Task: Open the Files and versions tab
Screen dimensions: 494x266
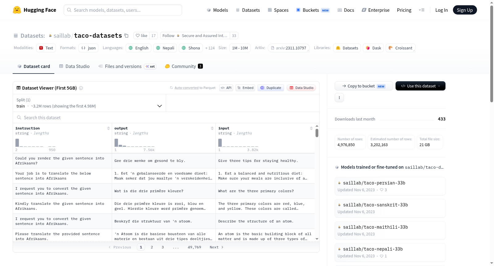Action: tap(127, 66)
